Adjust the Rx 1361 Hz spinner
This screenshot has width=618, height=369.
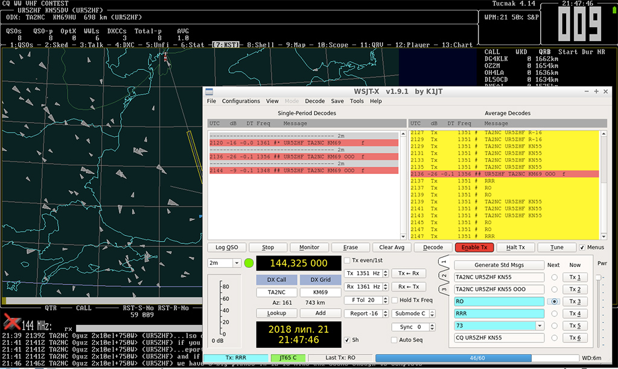(x=386, y=287)
